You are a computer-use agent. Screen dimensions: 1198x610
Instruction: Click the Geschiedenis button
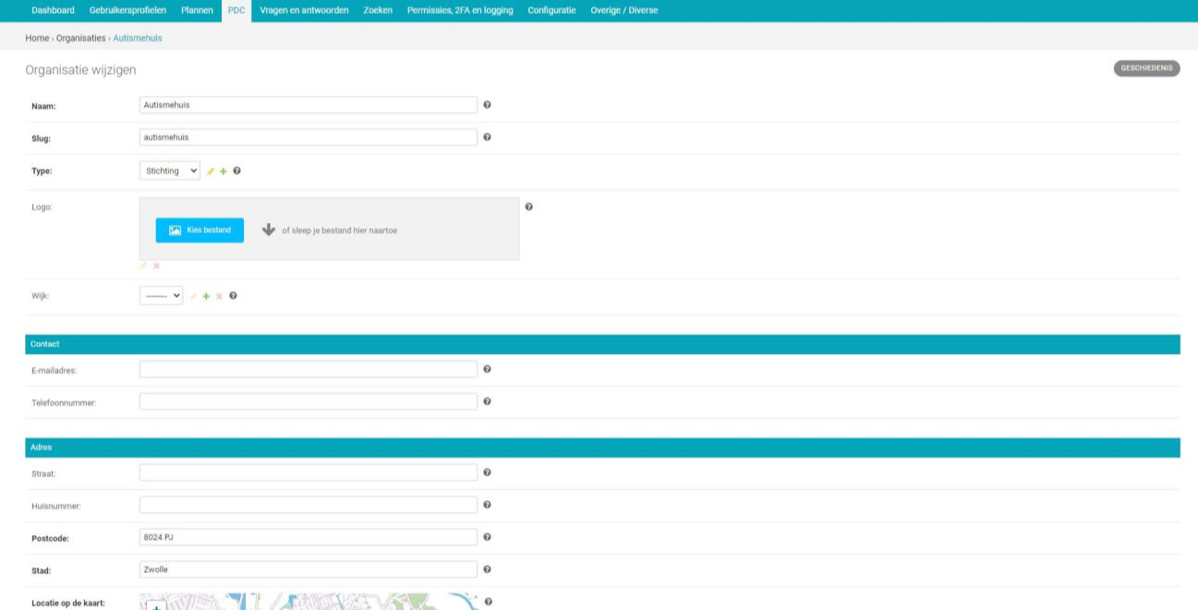pos(1146,68)
